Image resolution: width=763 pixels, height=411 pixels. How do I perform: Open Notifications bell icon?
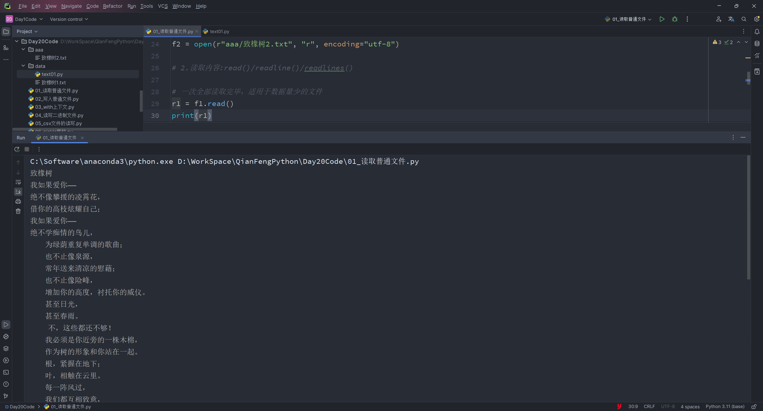(757, 32)
